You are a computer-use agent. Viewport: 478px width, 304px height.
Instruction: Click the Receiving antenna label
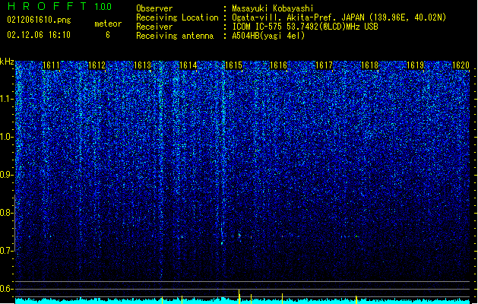tap(175, 36)
